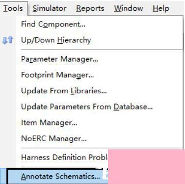185x184 pixels.
Task: Open Footprint Manager...
Action: tap(100, 75)
